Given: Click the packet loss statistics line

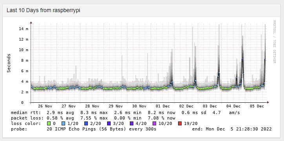Looking at the screenshot, I should 93,118.
